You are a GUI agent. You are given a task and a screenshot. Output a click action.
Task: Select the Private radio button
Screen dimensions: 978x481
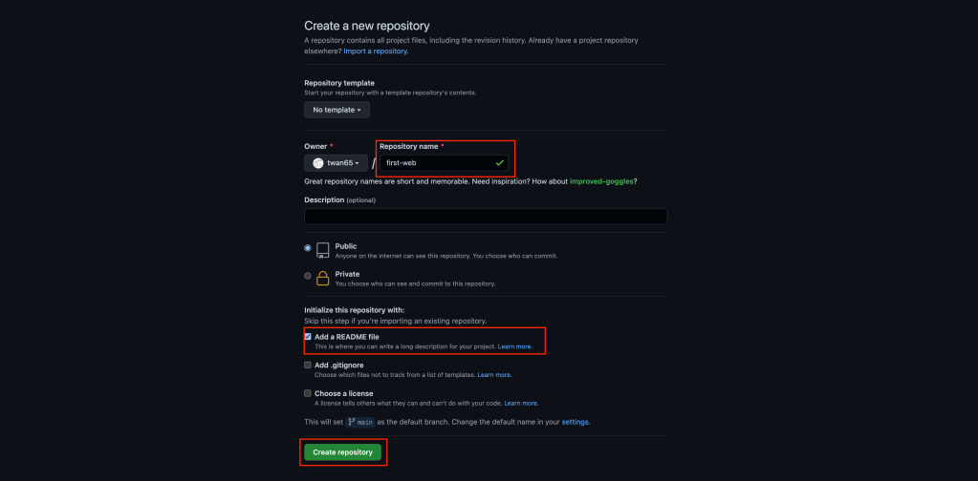pyautogui.click(x=308, y=276)
